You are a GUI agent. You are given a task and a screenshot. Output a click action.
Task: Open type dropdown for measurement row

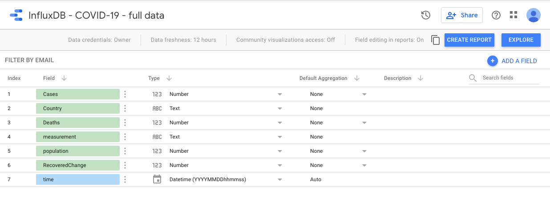280,137
